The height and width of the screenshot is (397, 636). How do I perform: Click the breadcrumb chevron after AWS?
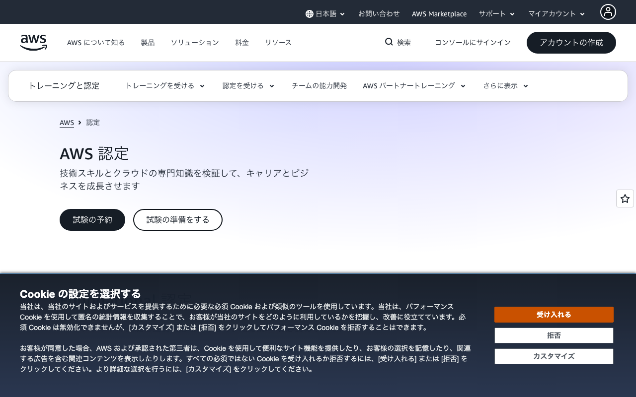pos(80,122)
